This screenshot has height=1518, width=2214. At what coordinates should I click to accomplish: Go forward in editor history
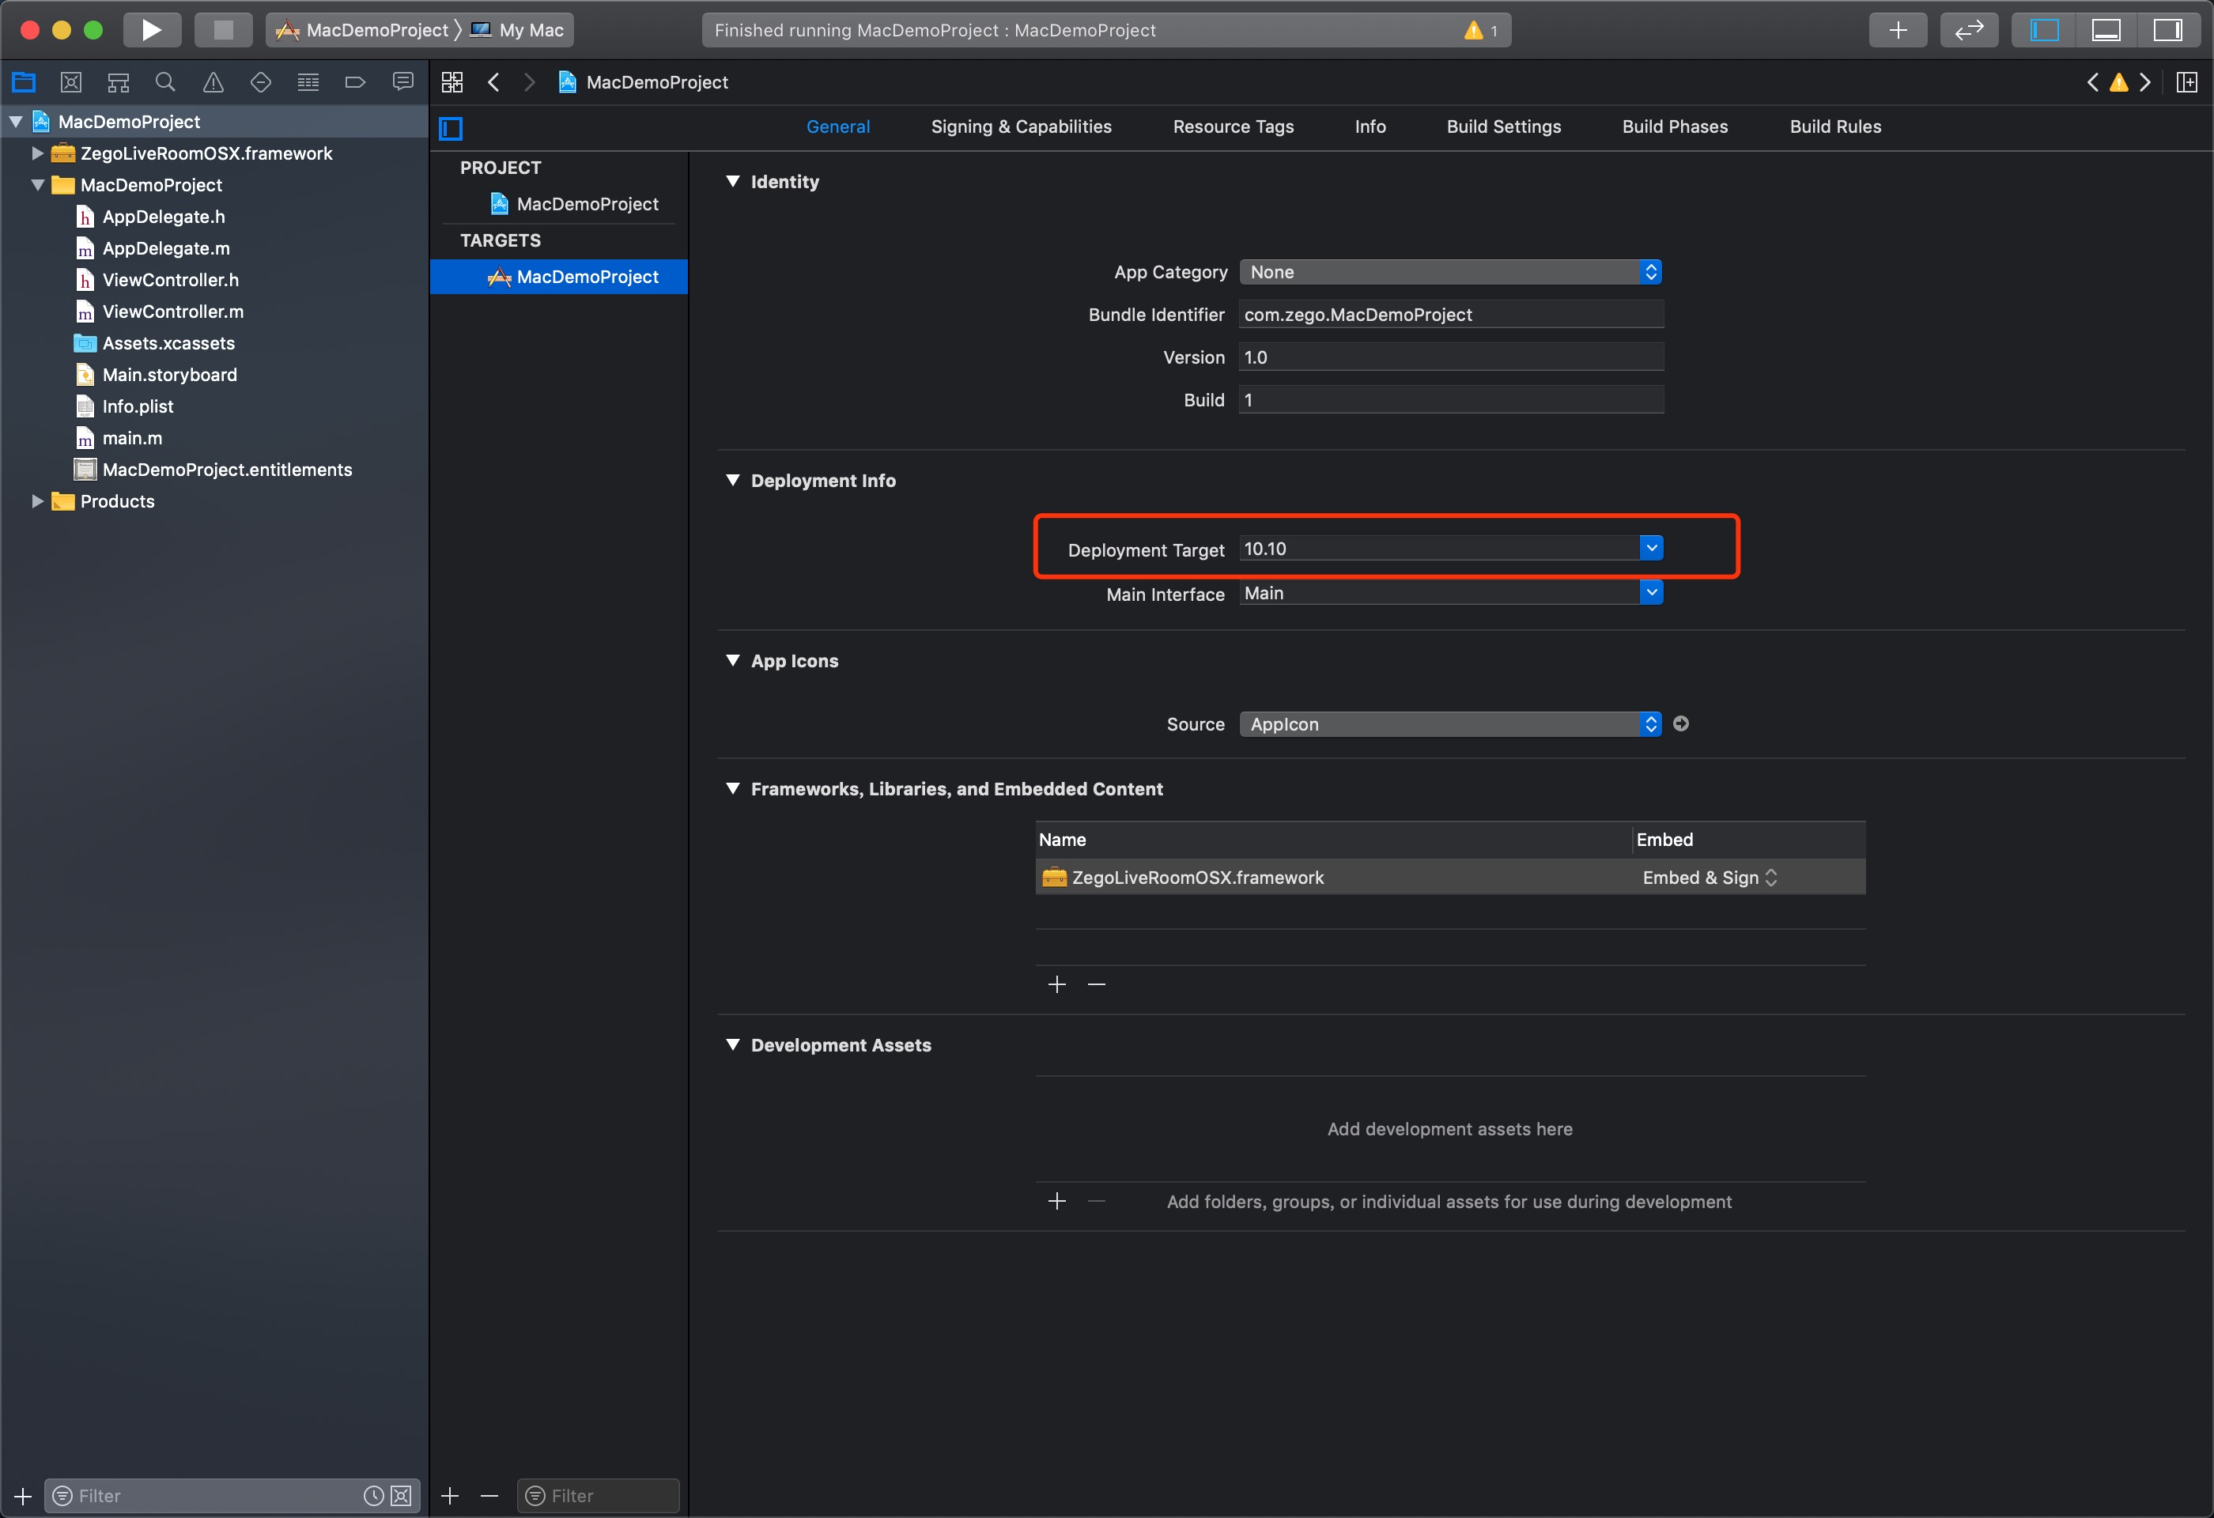(x=530, y=82)
